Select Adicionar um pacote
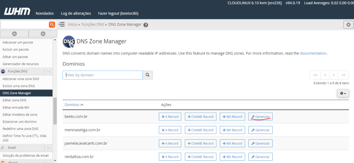 18,42
